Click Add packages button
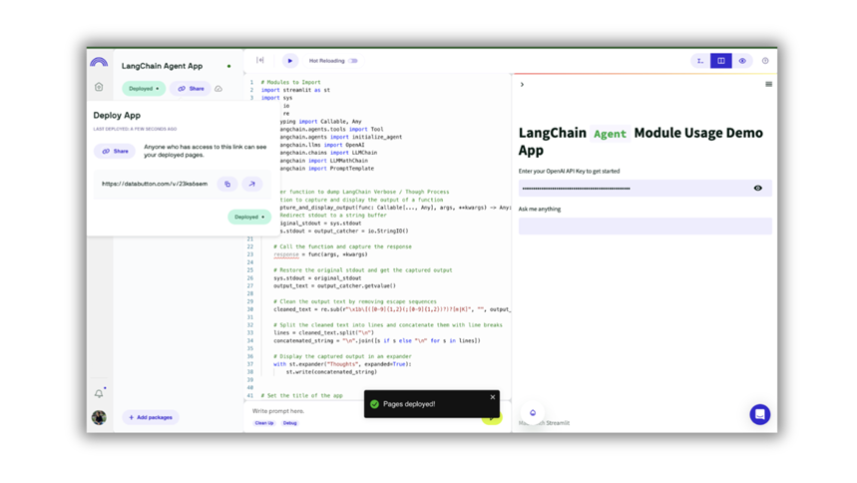The image size is (857, 483). click(151, 417)
